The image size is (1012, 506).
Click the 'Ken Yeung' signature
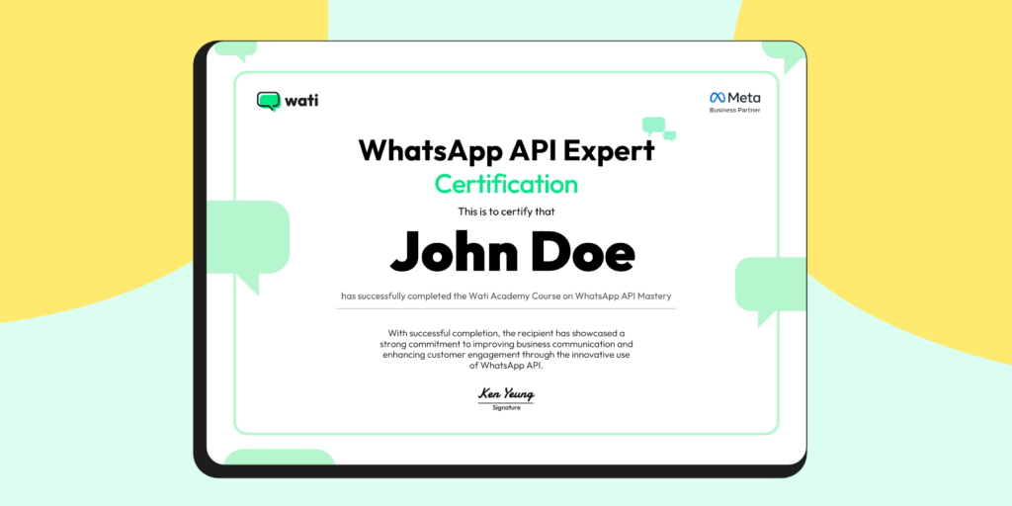click(506, 393)
